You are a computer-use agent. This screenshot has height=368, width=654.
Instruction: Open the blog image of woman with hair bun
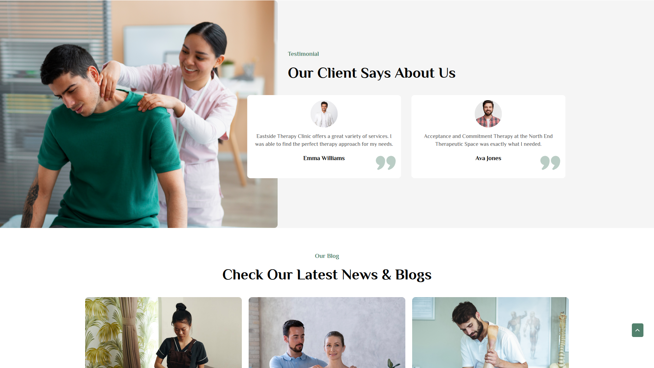pyautogui.click(x=163, y=333)
